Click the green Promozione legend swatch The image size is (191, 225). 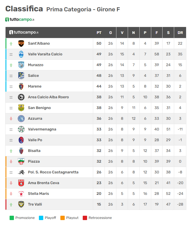[12, 218]
